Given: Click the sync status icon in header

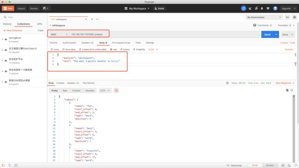Looking at the screenshot, I should point(243,8).
